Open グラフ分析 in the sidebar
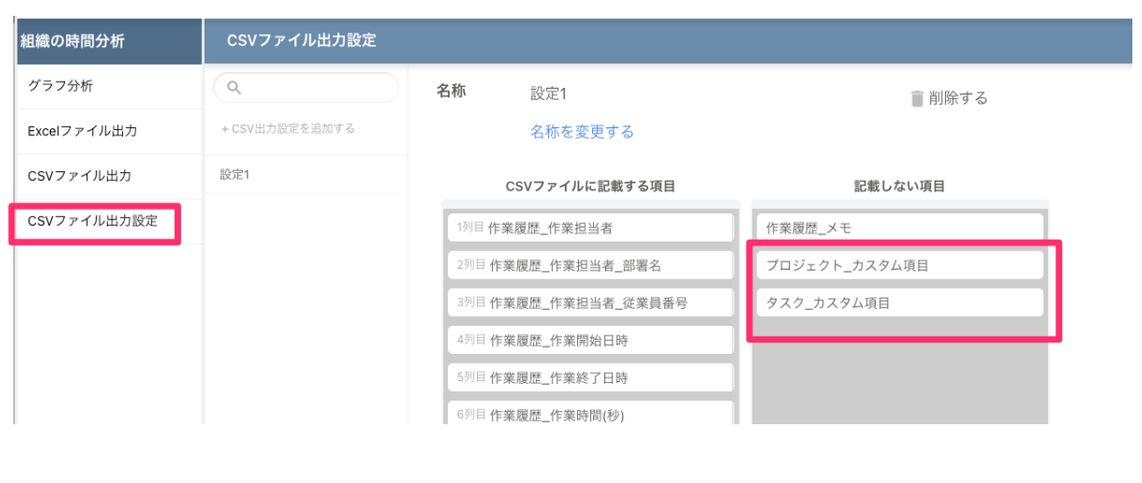Screen dimensions: 1142x483 (x=61, y=86)
